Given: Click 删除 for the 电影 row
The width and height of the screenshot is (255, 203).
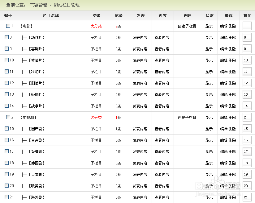Looking at the screenshot, I should 232,26.
